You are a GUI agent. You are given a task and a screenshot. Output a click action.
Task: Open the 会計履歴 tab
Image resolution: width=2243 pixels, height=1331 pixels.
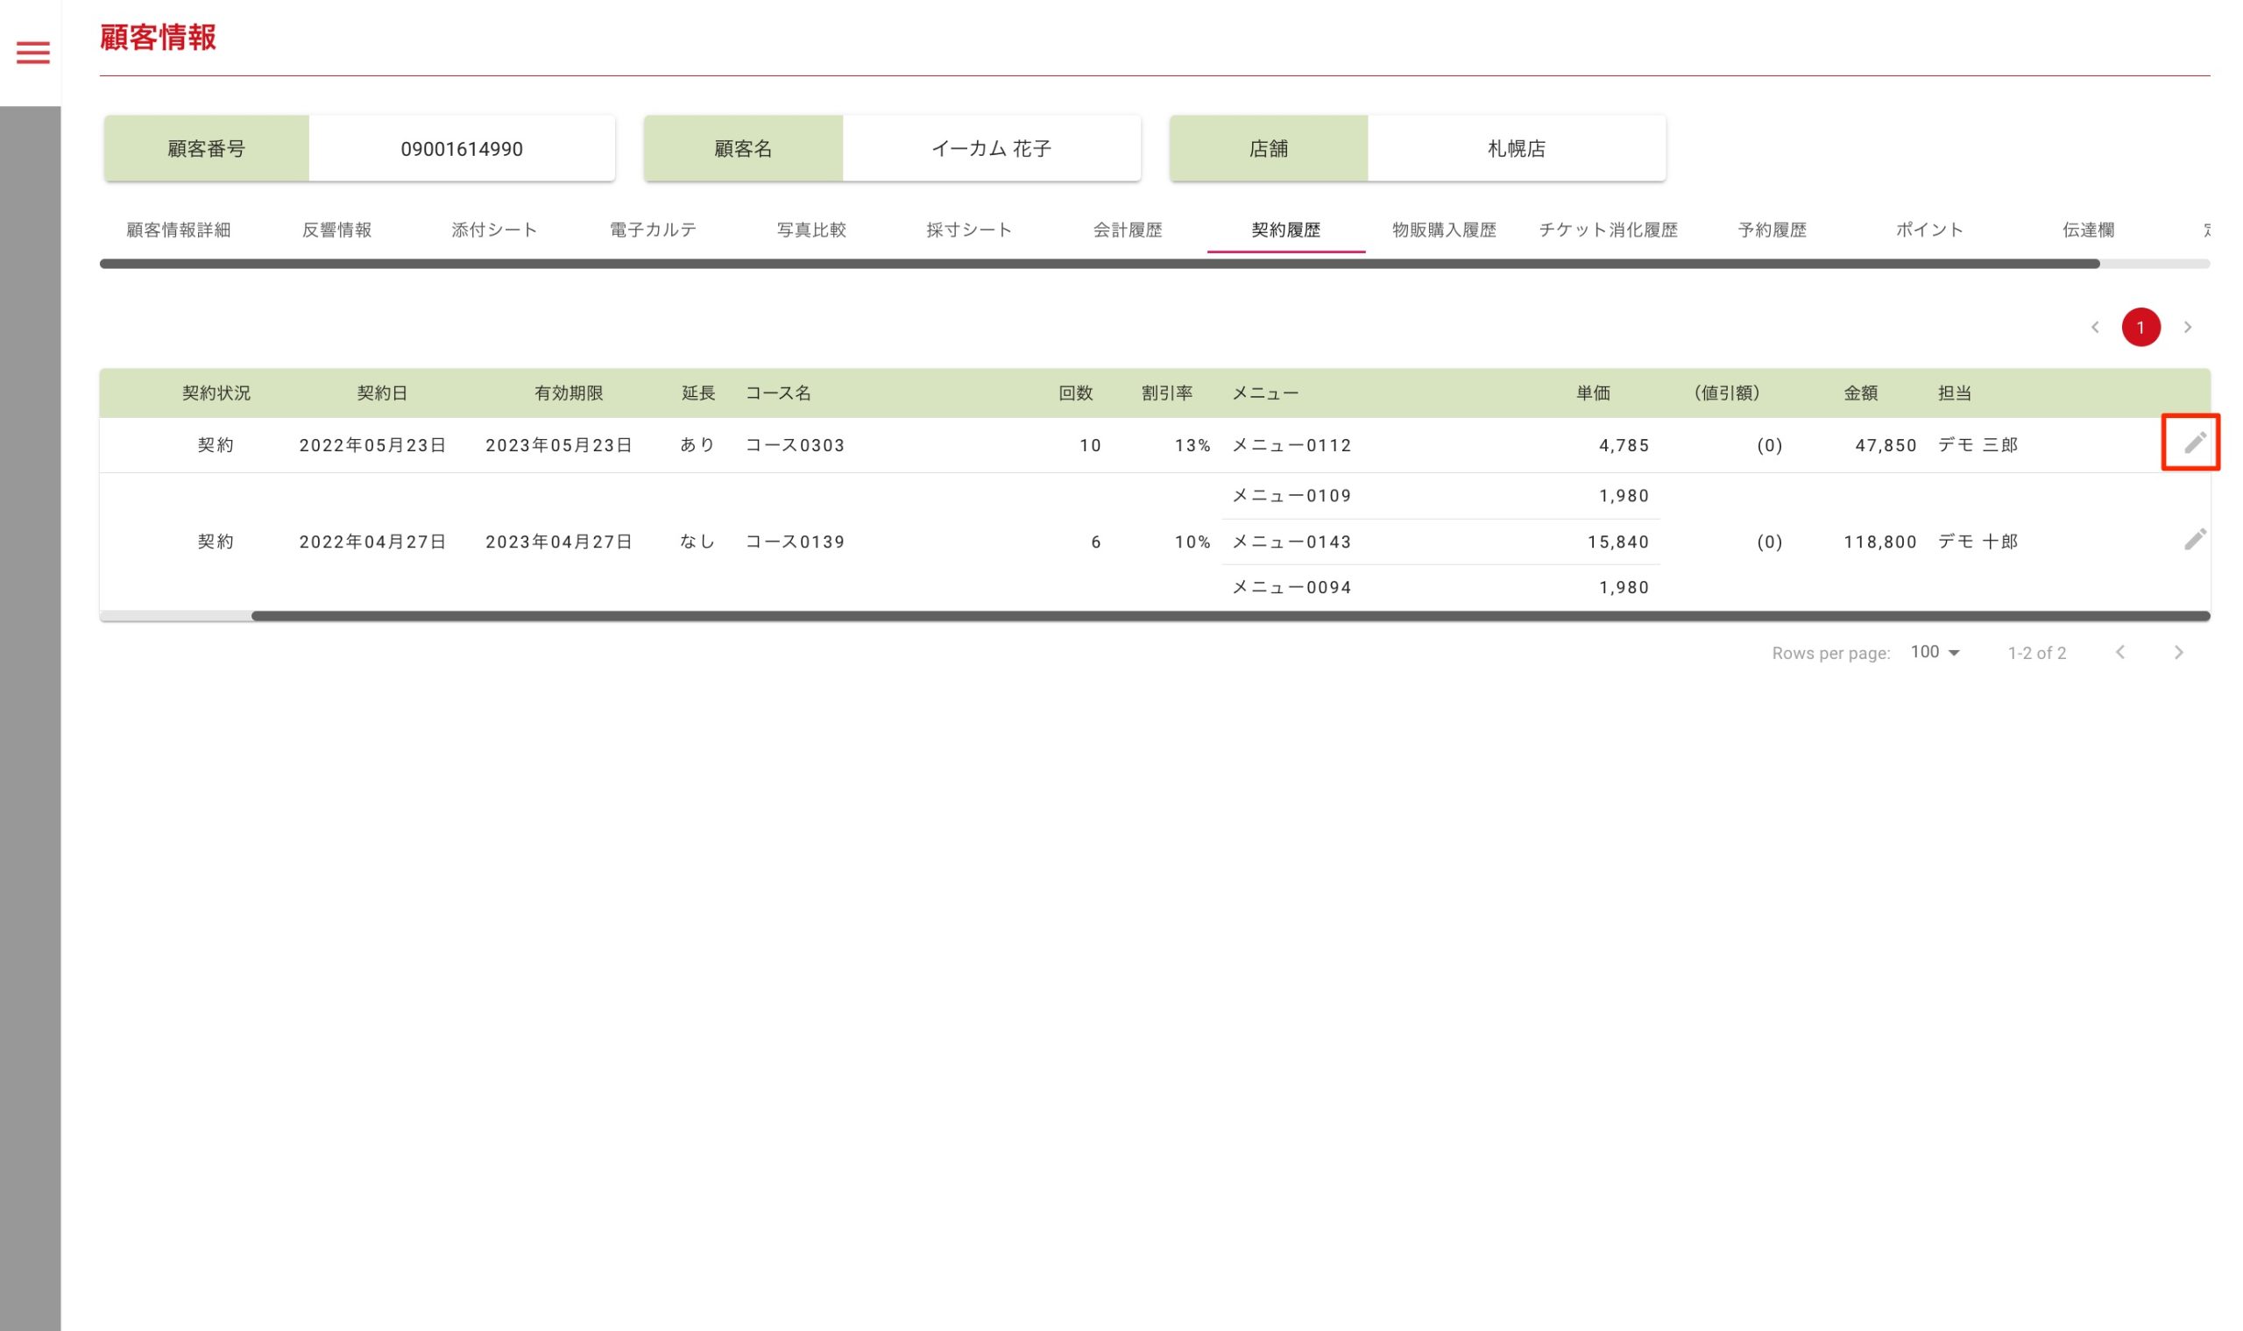1128,230
